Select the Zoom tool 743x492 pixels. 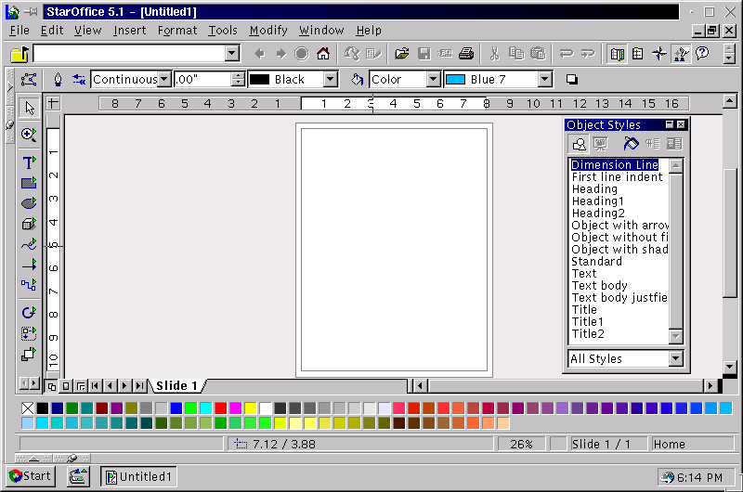tap(29, 135)
